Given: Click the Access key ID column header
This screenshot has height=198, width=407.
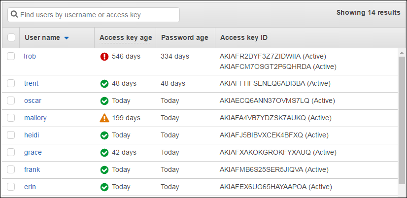Looking at the screenshot, I should (x=244, y=37).
